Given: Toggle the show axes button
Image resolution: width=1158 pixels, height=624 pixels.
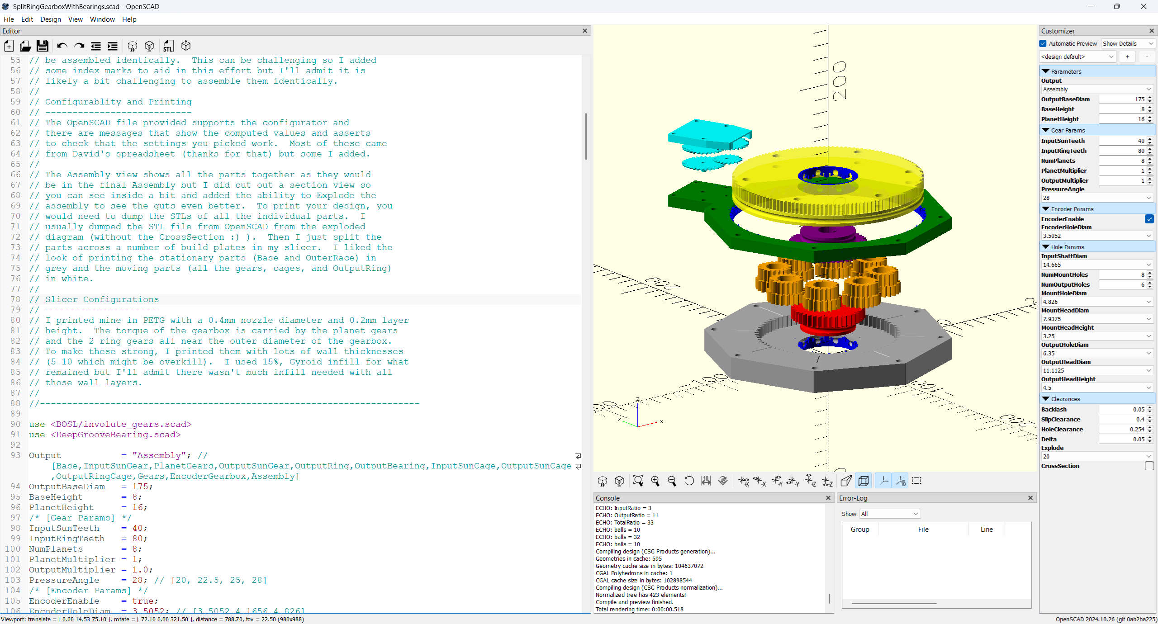Looking at the screenshot, I should (x=884, y=481).
